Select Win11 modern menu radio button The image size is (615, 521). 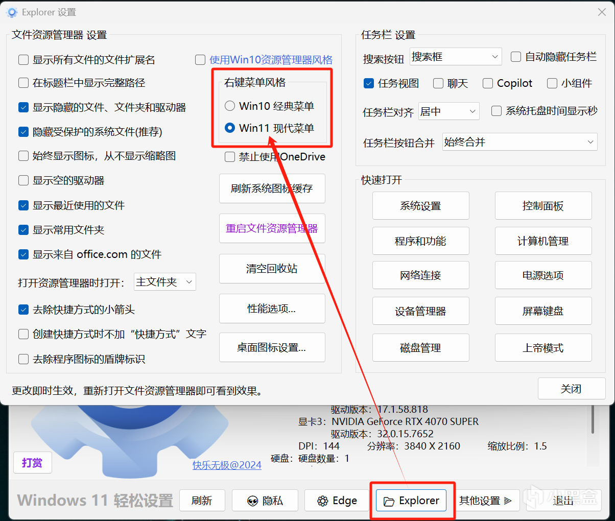click(230, 128)
